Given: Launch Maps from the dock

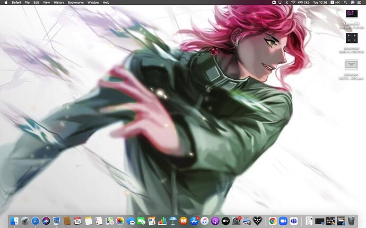Looking at the screenshot, I should point(109,221).
